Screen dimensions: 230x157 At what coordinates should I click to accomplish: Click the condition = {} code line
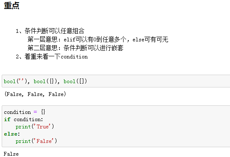(24, 112)
